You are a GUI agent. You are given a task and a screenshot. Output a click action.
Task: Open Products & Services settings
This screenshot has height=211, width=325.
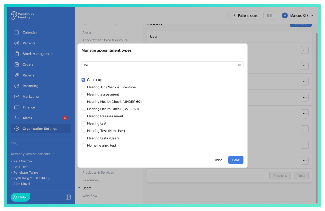[x=98, y=172]
